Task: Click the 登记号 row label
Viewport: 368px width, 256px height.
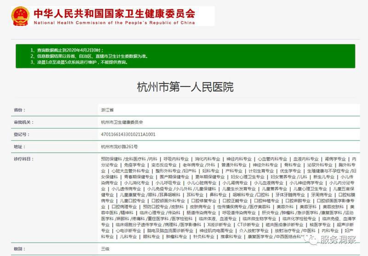Action: click(x=20, y=134)
